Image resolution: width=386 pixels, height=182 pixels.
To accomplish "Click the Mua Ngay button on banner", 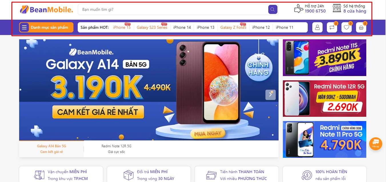I will (208, 133).
